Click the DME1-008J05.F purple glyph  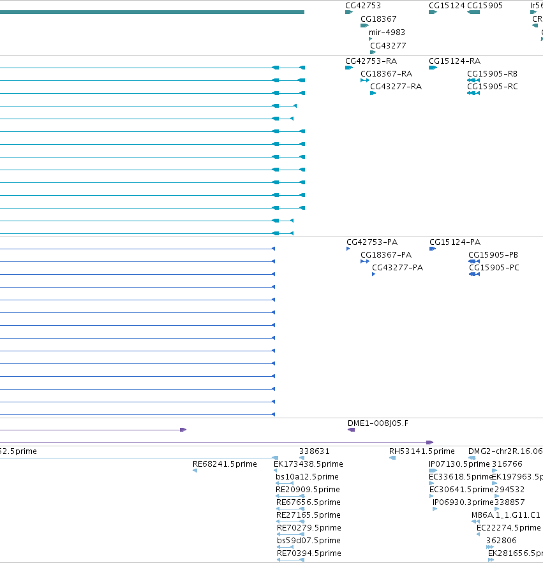click(x=351, y=430)
